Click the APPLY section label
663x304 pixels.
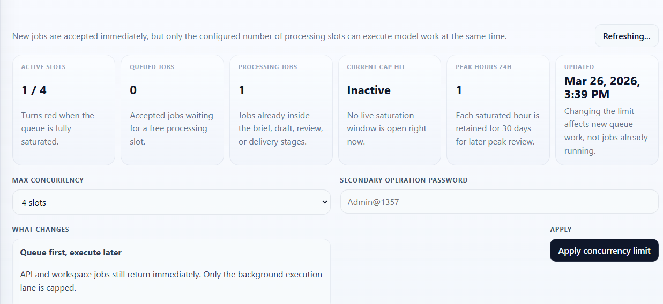point(561,230)
